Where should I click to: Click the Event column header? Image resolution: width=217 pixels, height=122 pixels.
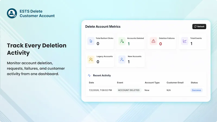pos(120,83)
